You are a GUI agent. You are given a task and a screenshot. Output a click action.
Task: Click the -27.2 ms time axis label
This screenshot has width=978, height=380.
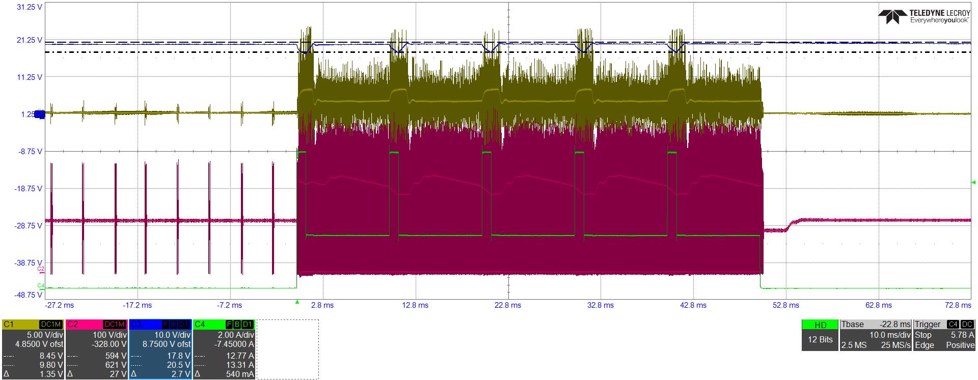tap(59, 305)
